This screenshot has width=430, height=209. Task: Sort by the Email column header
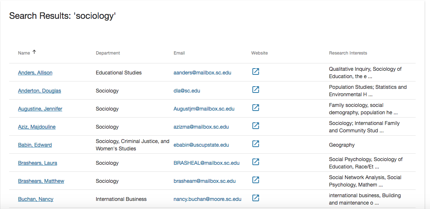[x=179, y=53]
